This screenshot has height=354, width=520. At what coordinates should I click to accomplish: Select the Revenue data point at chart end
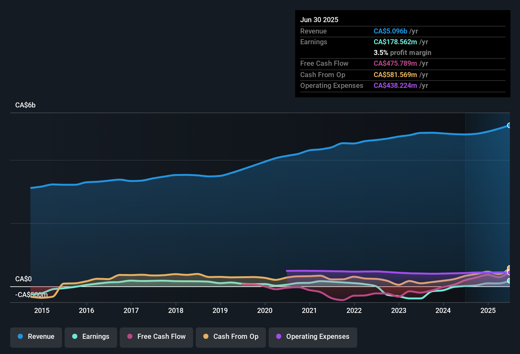(x=509, y=125)
